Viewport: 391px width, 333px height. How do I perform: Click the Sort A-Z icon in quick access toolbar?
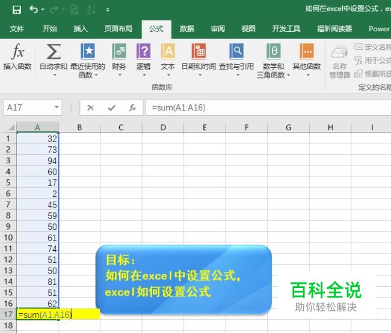(91, 10)
